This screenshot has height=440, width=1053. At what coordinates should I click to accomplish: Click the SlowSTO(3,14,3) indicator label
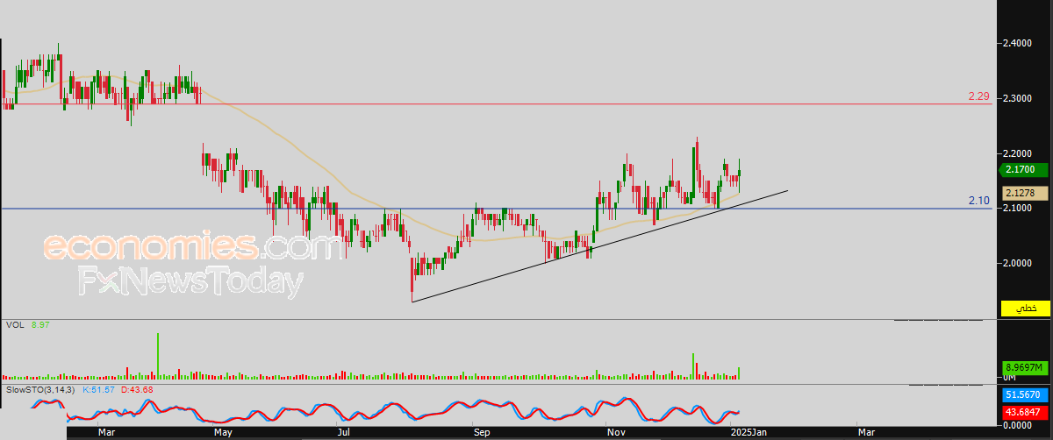41,389
